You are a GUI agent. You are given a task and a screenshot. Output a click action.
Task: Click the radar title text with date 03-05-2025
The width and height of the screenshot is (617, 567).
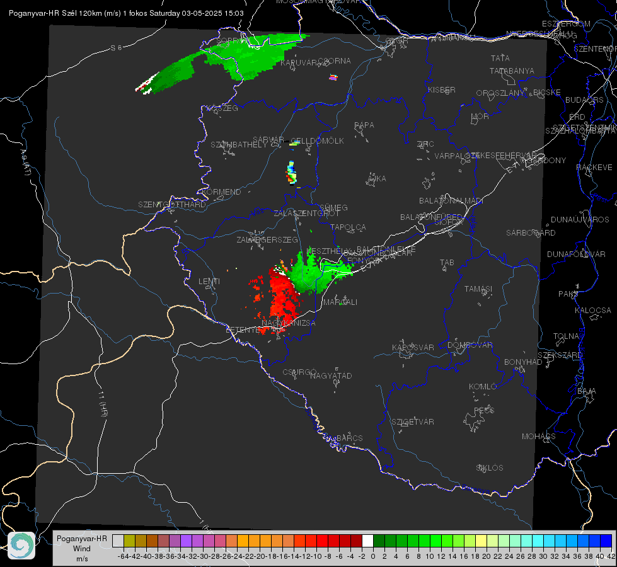coord(126,13)
